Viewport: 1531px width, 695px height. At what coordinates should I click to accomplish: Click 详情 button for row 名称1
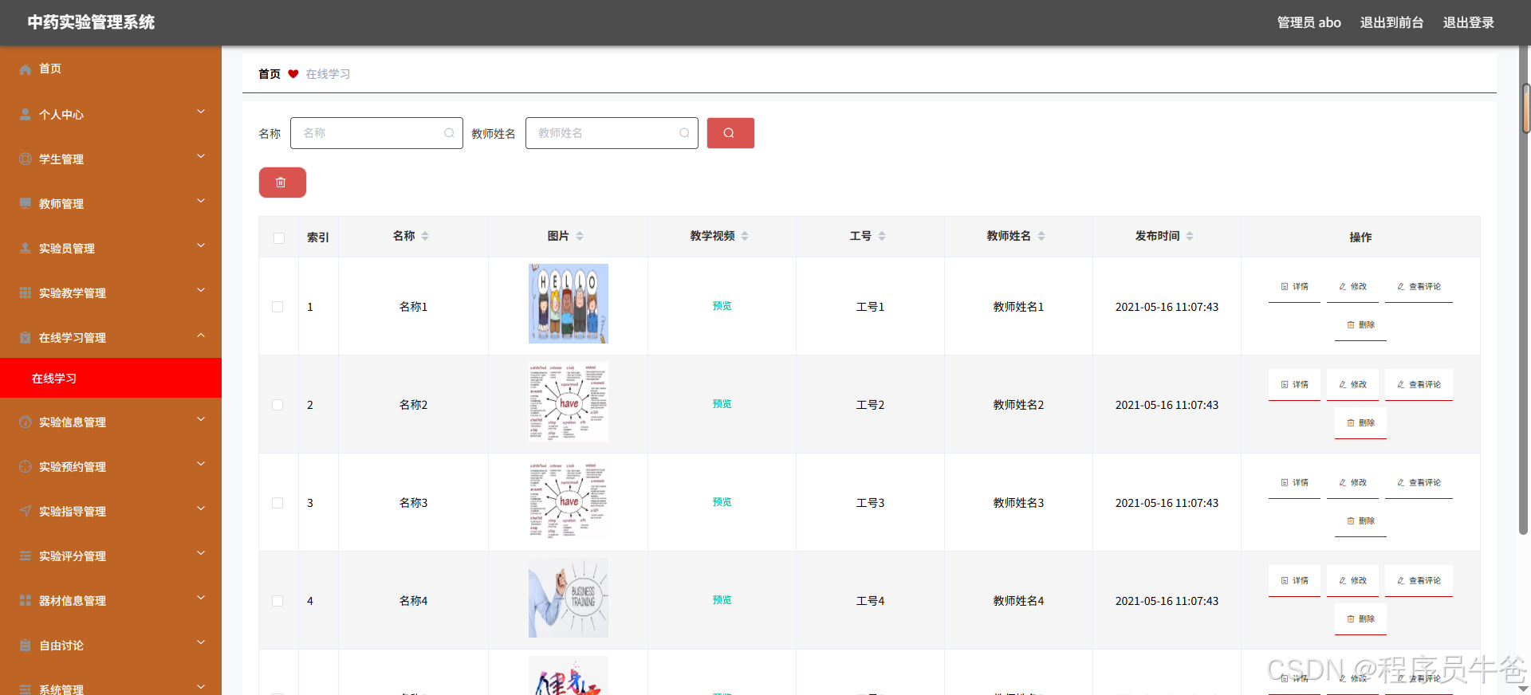[x=1294, y=286]
